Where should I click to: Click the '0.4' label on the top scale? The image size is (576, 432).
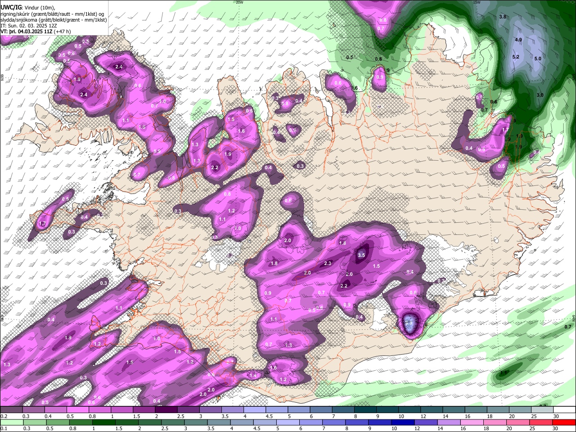(48, 416)
